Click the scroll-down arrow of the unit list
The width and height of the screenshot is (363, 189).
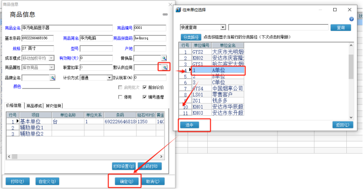tap(351, 117)
